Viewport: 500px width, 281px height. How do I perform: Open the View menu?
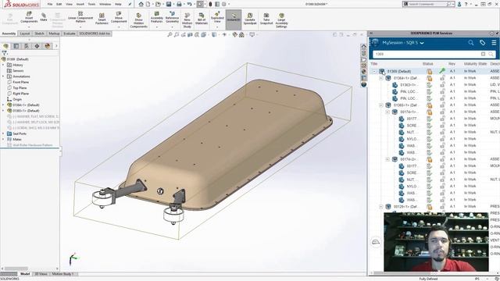69,4
